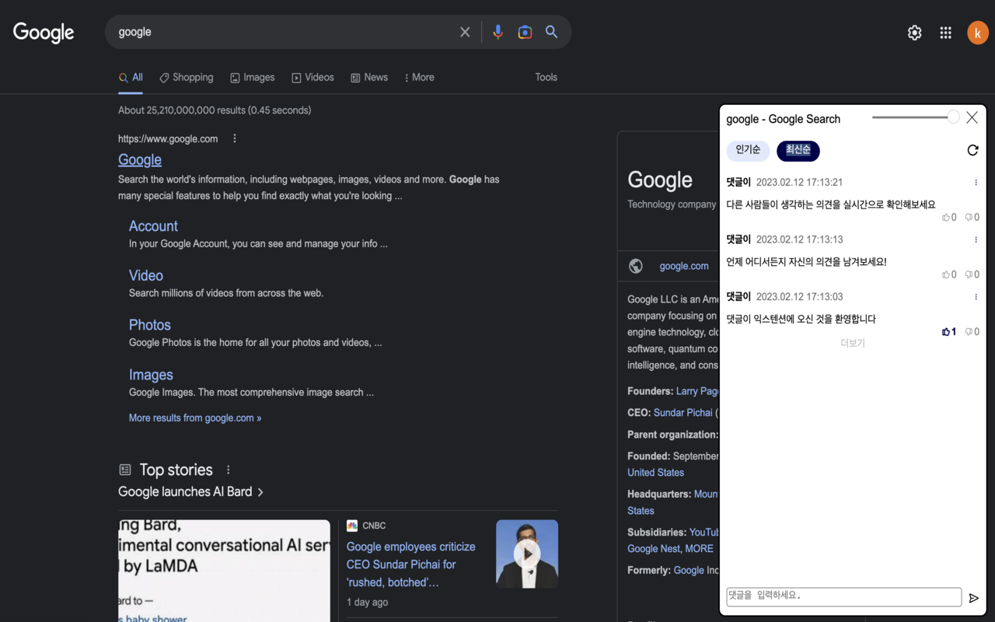Viewport: 995px width, 622px height.
Task: Open the CNBC article about Sundar Pichai
Action: tap(411, 564)
